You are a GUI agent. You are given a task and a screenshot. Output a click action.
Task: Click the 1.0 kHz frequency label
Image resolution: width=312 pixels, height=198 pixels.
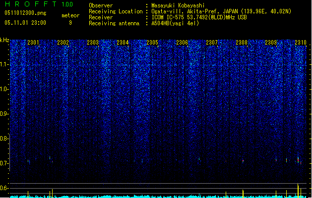[x=4, y=89]
